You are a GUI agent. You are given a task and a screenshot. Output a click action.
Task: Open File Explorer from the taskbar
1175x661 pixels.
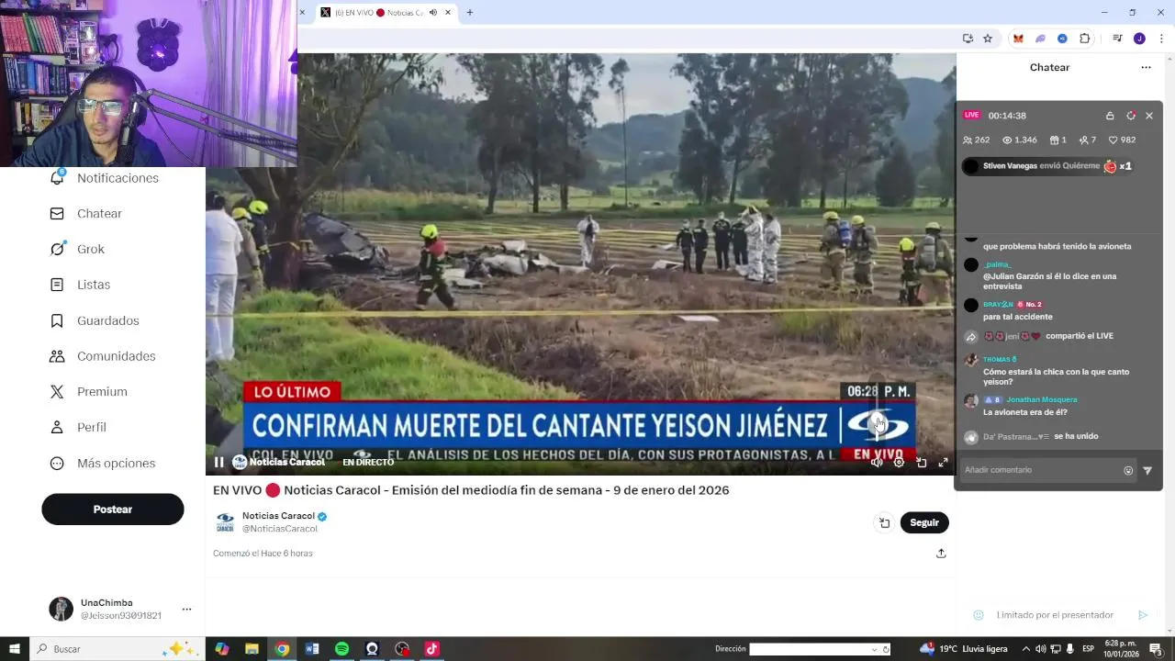click(x=252, y=649)
